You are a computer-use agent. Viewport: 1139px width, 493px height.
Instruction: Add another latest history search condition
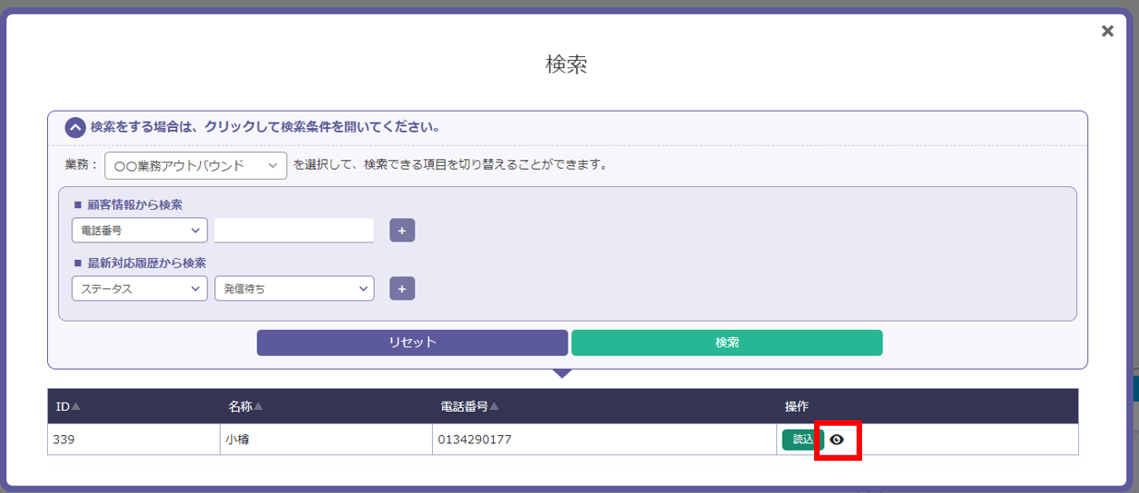(402, 288)
